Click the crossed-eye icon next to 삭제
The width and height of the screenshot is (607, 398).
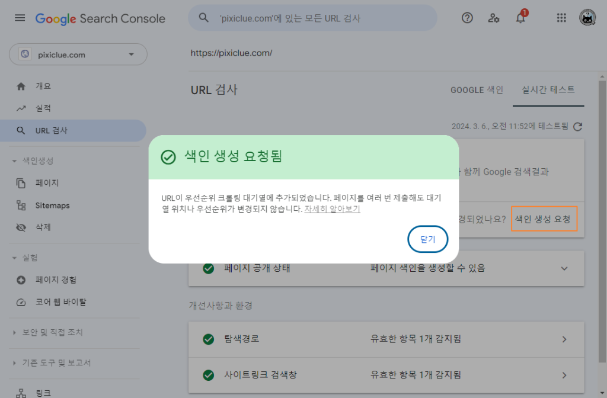[x=21, y=227]
